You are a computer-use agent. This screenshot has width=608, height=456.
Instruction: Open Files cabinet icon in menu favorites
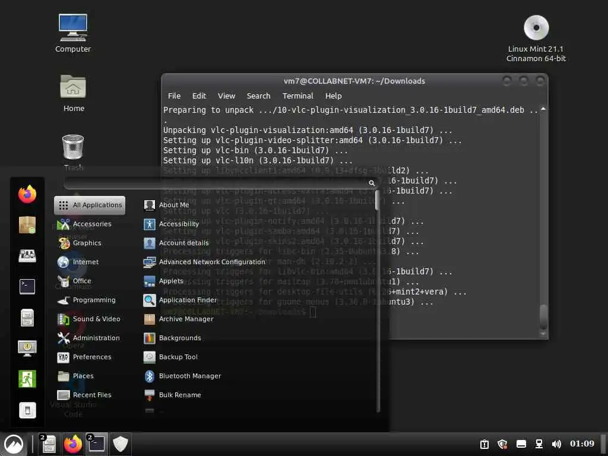pos(27,318)
